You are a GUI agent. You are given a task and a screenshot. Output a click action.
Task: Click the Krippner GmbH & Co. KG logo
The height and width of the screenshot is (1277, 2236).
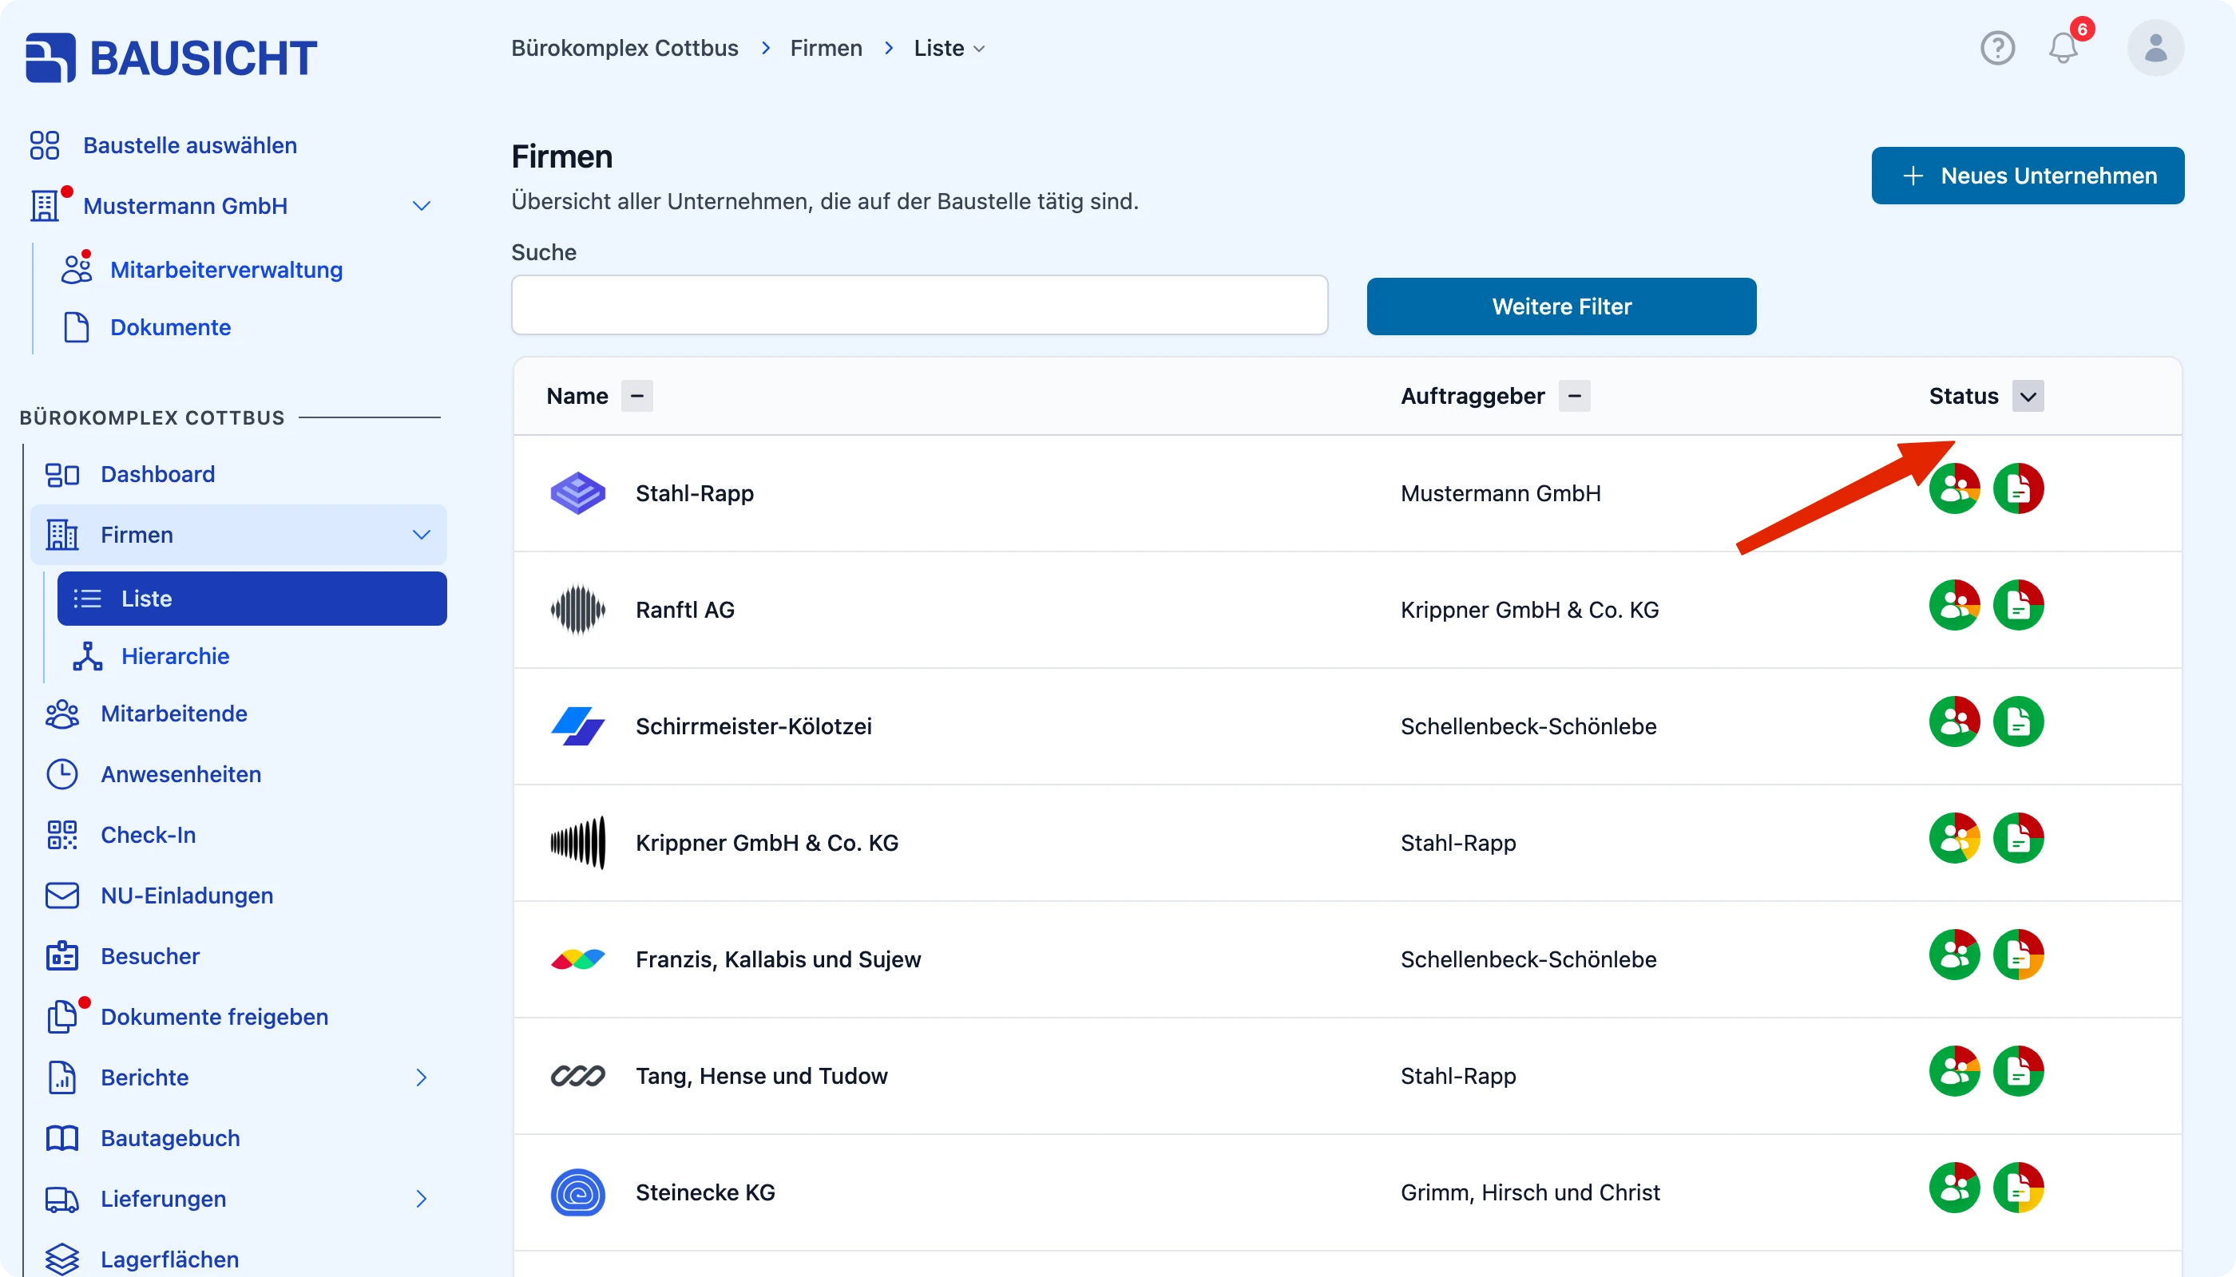(577, 843)
